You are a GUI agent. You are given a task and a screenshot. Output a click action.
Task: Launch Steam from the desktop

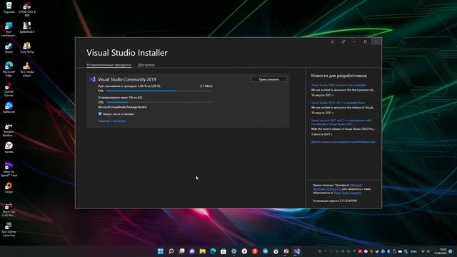(x=9, y=48)
